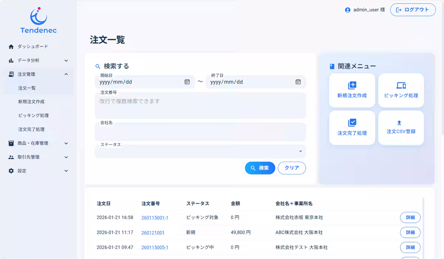Open order link 260121001
Screen dimensions: 444x259
pos(154,232)
